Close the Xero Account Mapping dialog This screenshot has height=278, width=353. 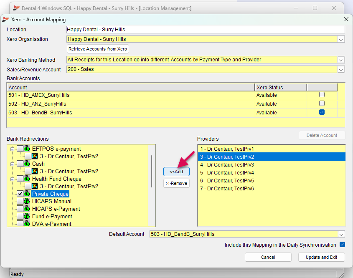pyautogui.click(x=346, y=19)
